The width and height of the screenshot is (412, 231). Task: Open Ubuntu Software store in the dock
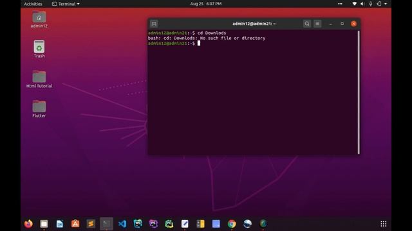75,224
